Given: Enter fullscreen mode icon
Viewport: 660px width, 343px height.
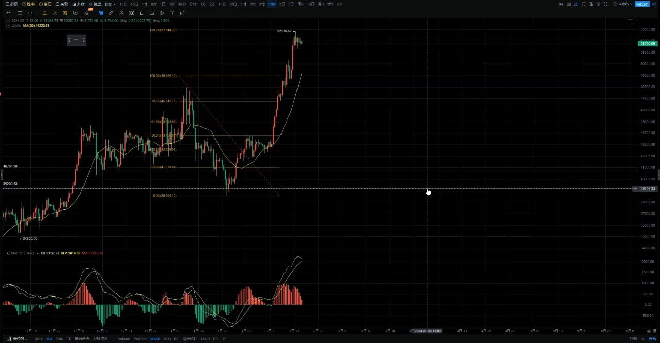Looking at the screenshot, I should [x=605, y=4].
